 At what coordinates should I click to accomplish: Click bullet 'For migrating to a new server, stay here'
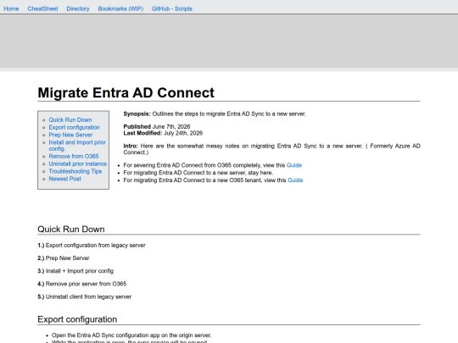click(x=198, y=173)
